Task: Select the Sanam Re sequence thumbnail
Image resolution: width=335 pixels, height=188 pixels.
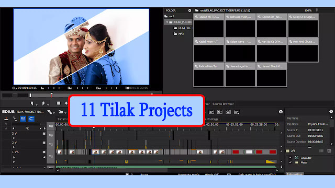Action: pos(272,26)
